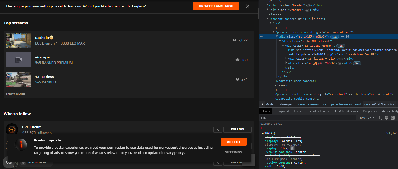
Task: Switch to the Event Listeners tab
Action: coord(318,111)
